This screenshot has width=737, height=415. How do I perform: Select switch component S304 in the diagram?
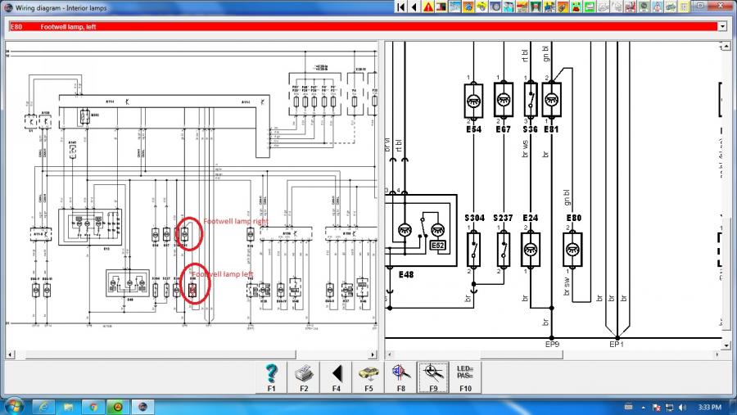tap(474, 249)
